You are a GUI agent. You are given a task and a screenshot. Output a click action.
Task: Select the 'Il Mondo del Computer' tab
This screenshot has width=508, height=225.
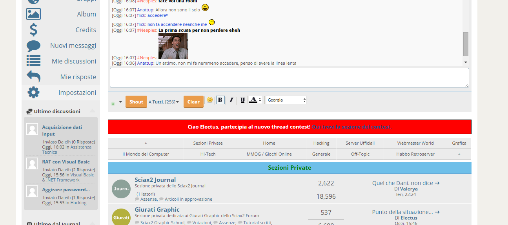coord(146,154)
